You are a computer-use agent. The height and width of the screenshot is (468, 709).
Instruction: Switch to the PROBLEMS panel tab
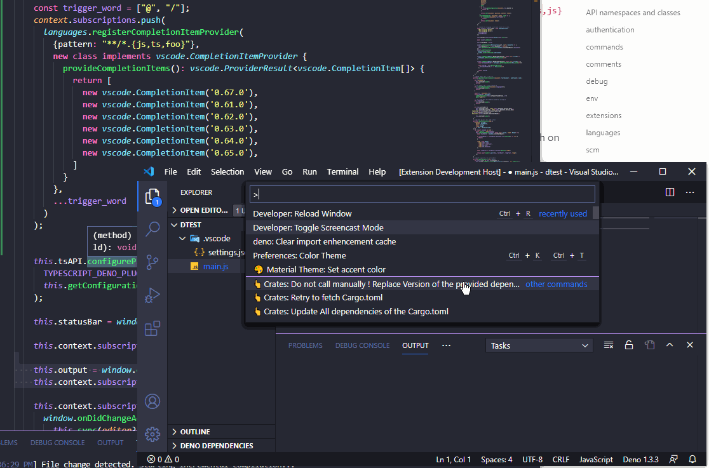(305, 345)
